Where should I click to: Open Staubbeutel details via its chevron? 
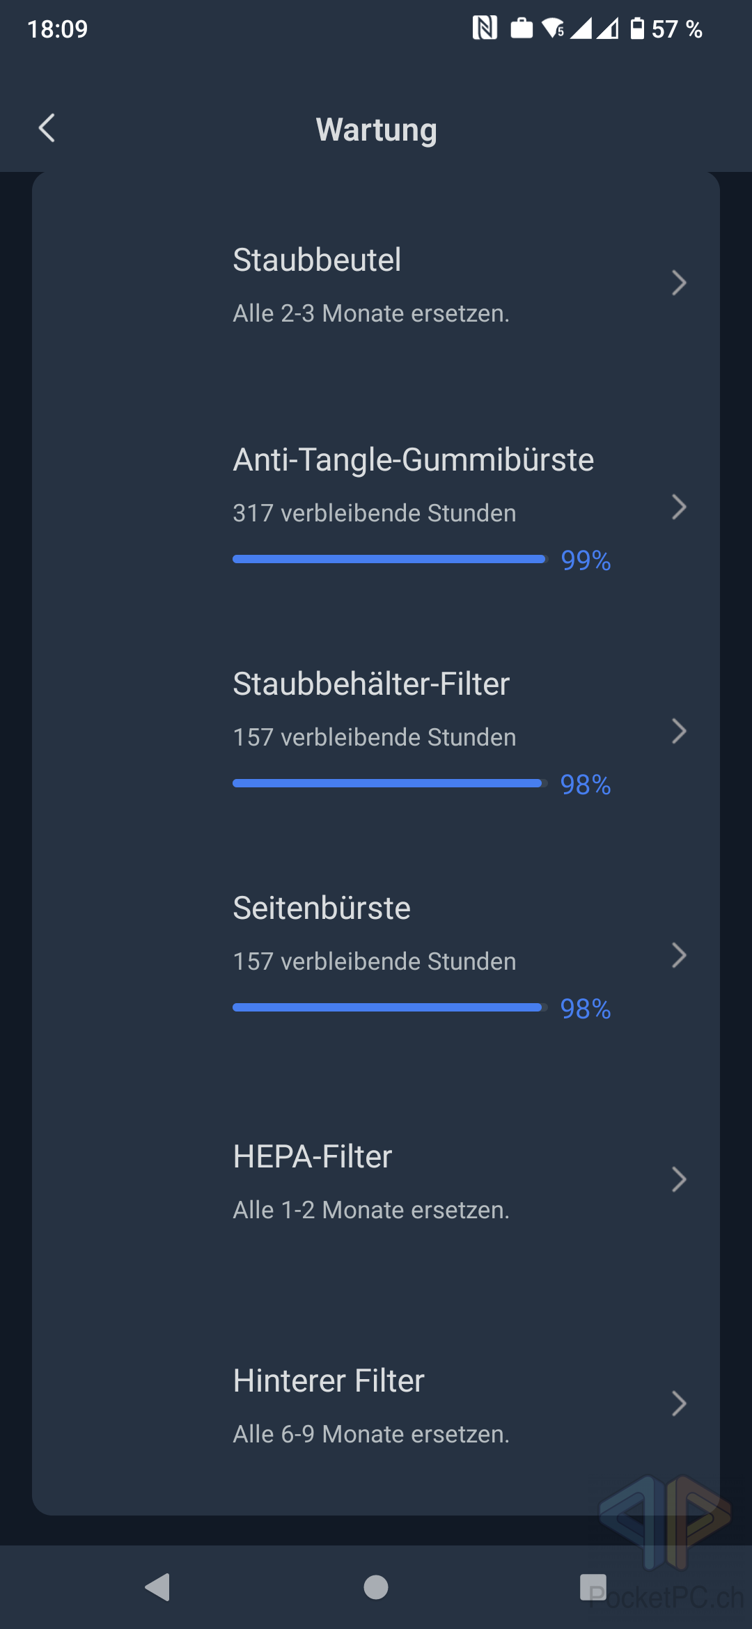pos(679,283)
